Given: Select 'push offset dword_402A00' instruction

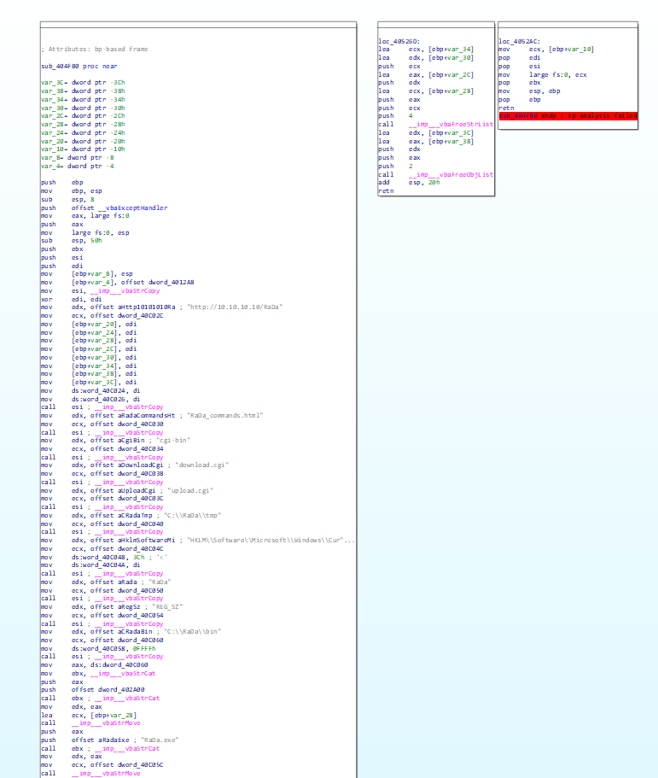Looking at the screenshot, I should [x=93, y=690].
